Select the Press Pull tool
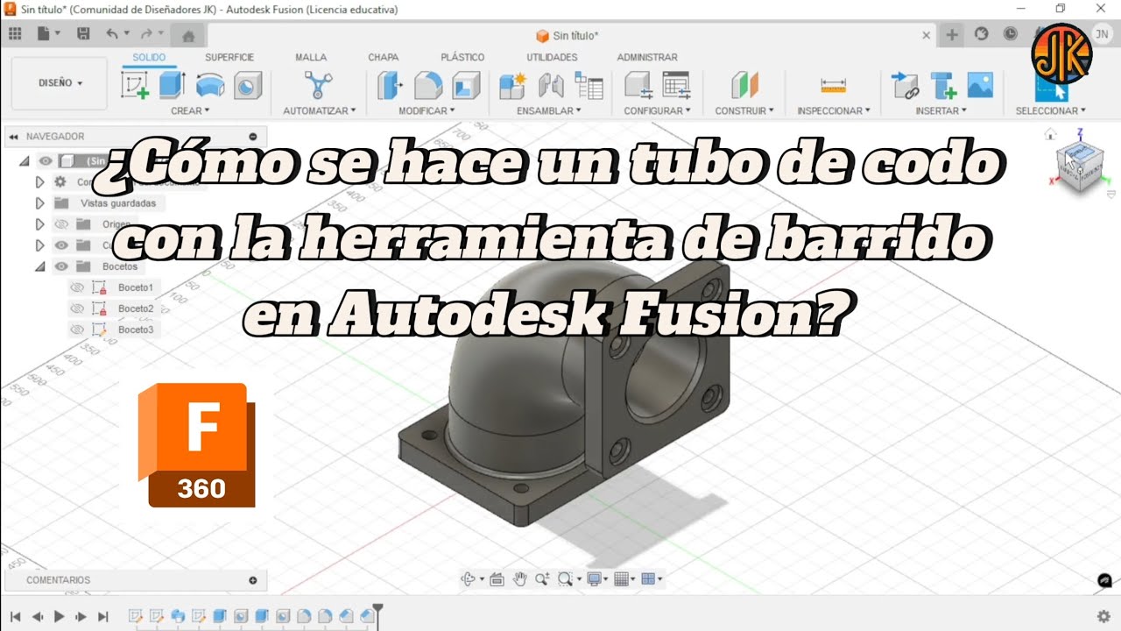The width and height of the screenshot is (1121, 631). (390, 85)
